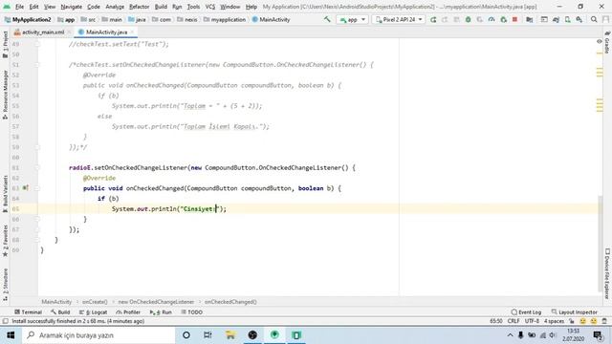The image size is (612, 344).
Task: Show hidden system tray icons
Action: click(510, 335)
